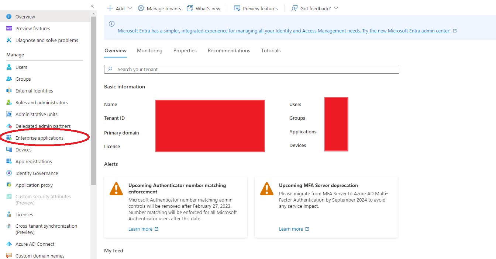496x259 pixels.
Task: Click the License label
Action: point(112,146)
